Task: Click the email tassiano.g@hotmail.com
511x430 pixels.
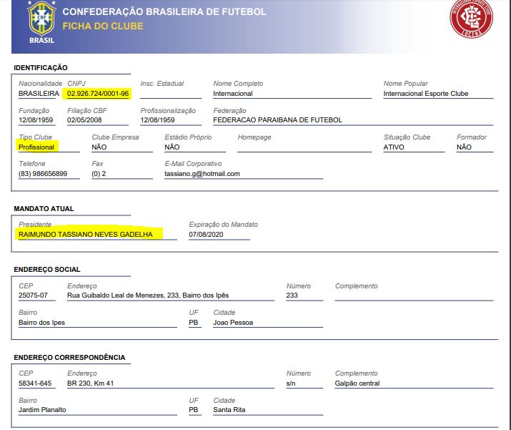Action: pos(202,174)
